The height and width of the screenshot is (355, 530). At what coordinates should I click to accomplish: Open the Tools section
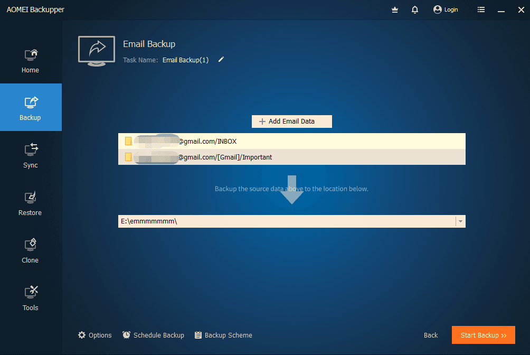point(31,298)
